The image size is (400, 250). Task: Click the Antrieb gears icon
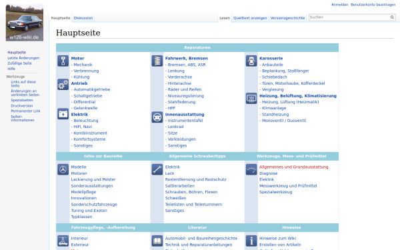click(63, 85)
